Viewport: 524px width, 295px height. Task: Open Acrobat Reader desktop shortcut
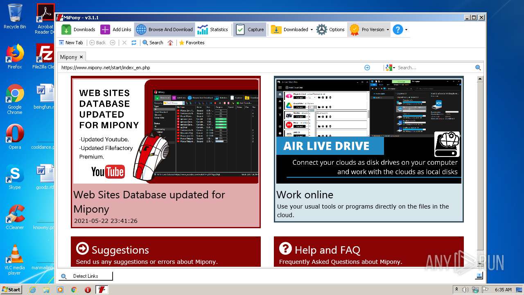click(x=45, y=19)
